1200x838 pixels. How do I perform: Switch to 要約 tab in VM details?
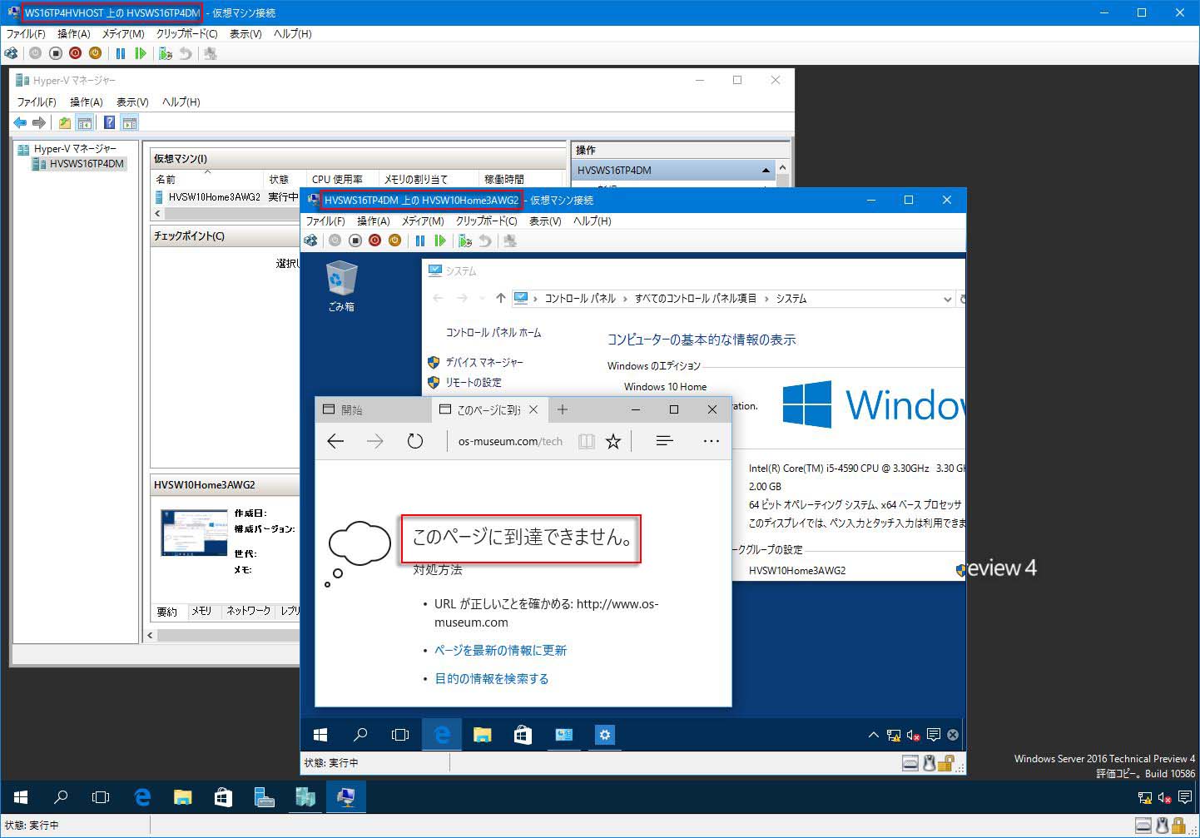click(x=167, y=612)
